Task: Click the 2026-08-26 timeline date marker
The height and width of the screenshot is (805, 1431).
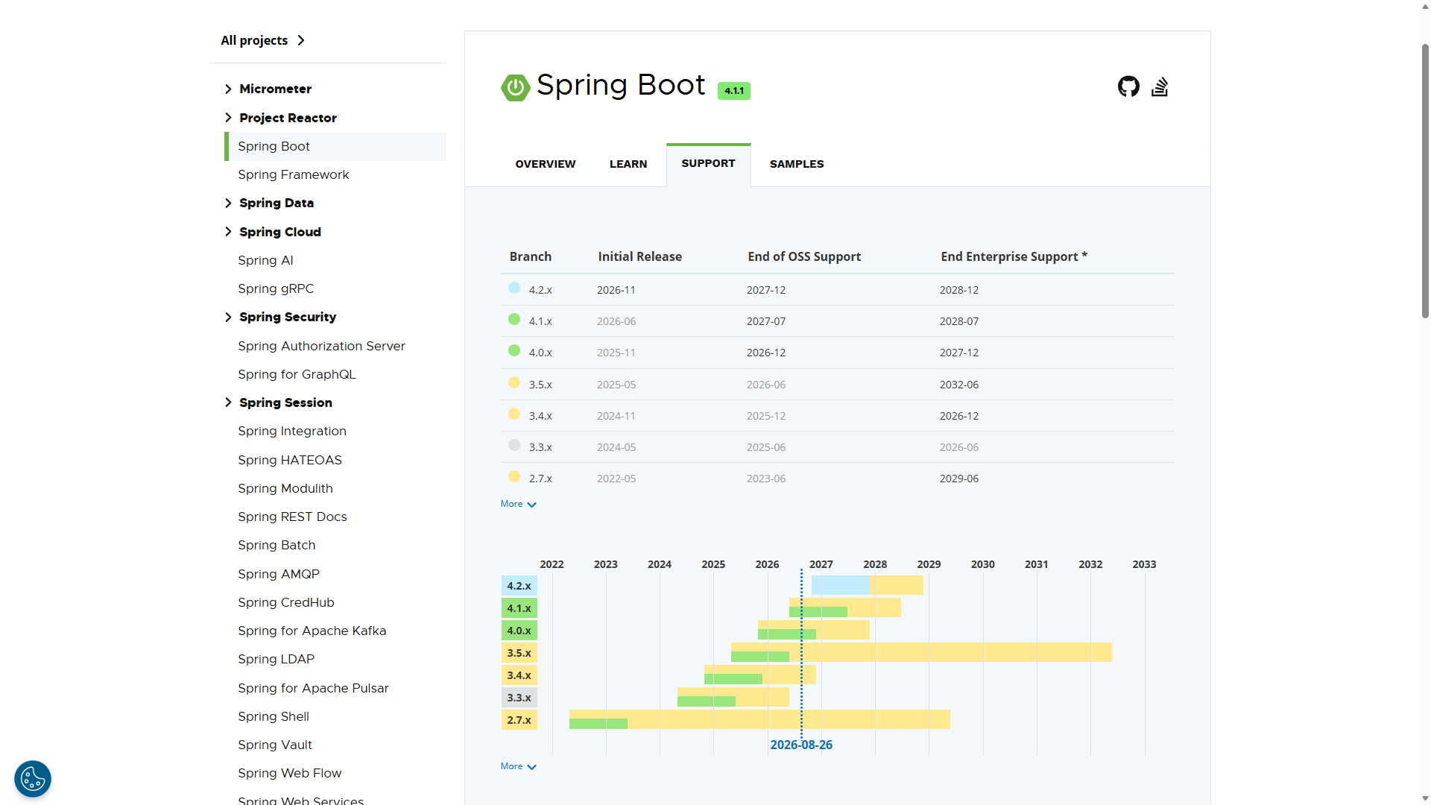Action: pos(801,745)
